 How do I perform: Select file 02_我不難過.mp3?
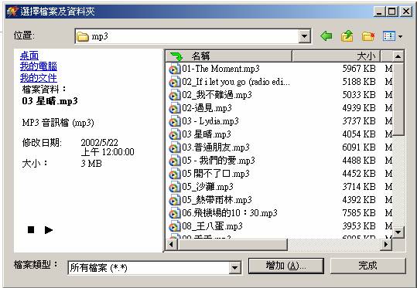tap(217, 95)
